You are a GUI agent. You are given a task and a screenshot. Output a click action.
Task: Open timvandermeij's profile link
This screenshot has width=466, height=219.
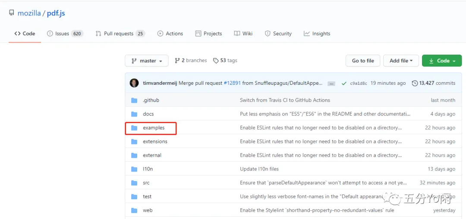click(160, 83)
